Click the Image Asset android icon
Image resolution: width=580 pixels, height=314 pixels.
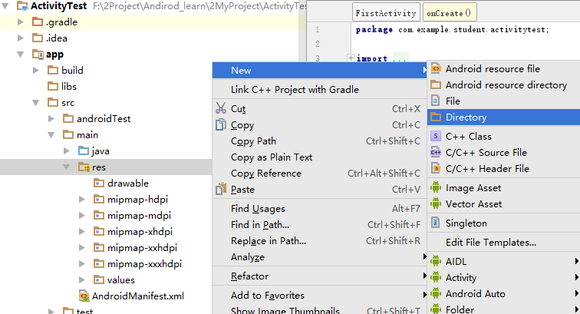coord(436,188)
